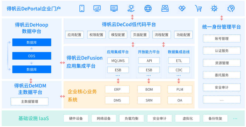
Task: Click 安全审计 in the IaaS row
Action: (160, 118)
